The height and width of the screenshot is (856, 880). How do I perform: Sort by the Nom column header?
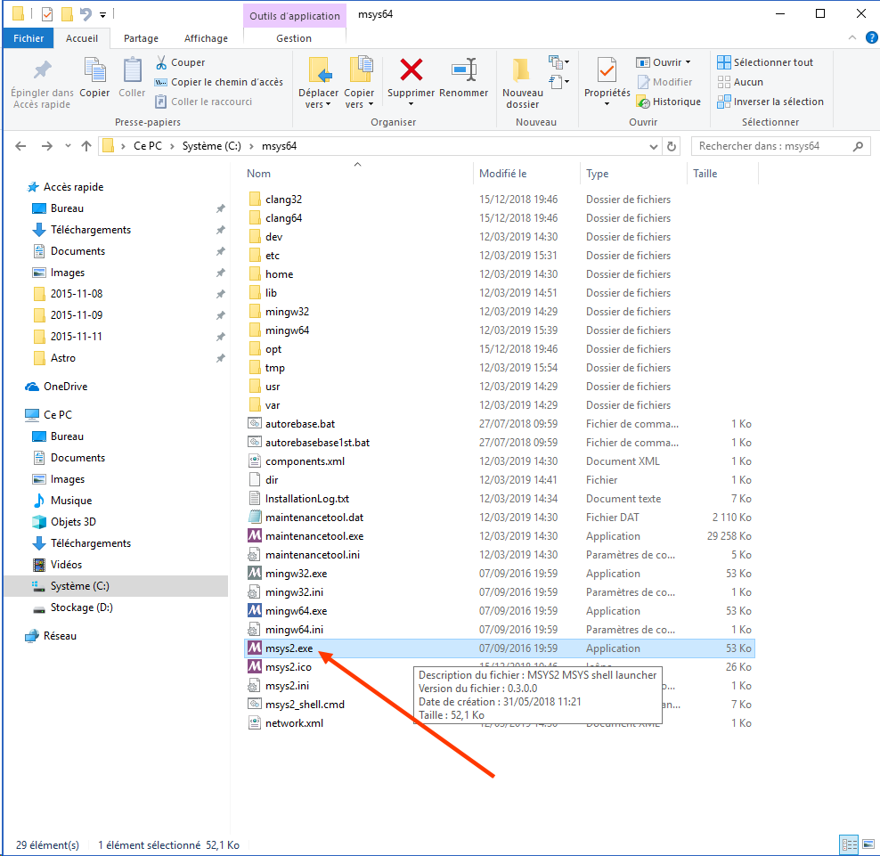point(258,174)
